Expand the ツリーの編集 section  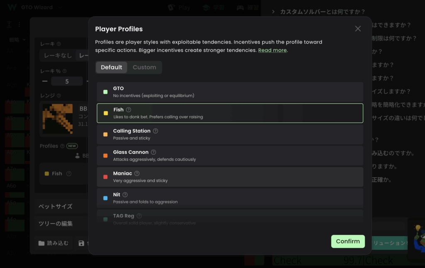pos(56,224)
